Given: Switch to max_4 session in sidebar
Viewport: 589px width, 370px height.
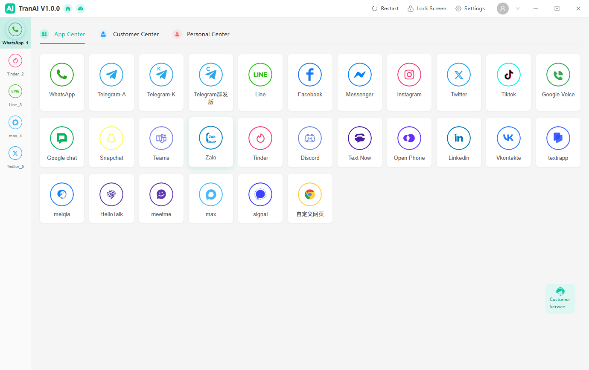Looking at the screenshot, I should [15, 127].
